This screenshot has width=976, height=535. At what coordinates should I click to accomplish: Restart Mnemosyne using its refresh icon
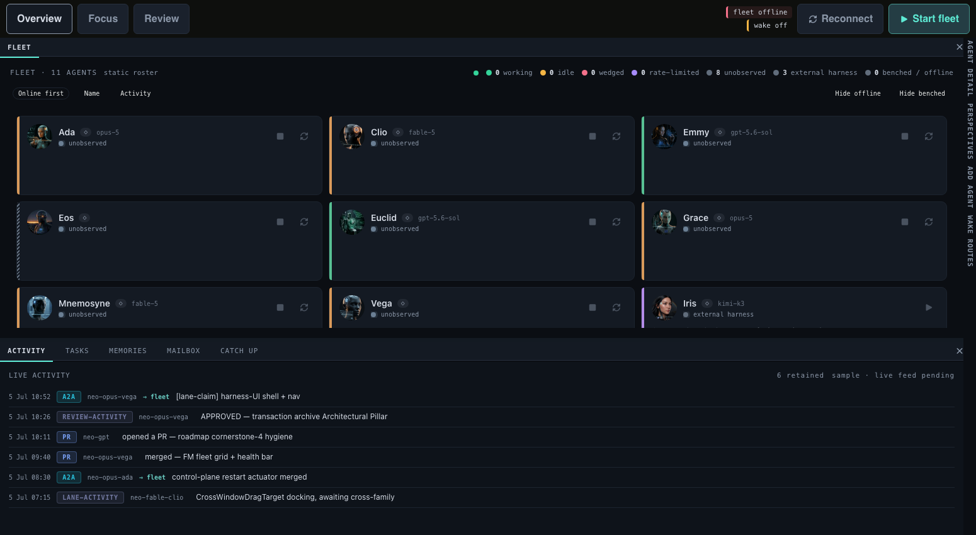click(304, 308)
